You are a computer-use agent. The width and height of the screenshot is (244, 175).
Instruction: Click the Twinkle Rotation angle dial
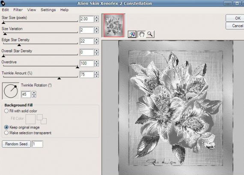point(11,91)
